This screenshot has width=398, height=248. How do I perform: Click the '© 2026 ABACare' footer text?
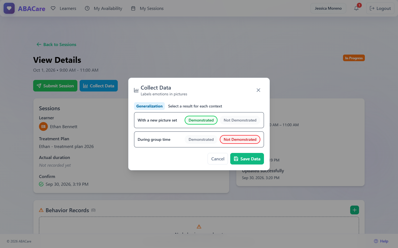tap(19, 241)
